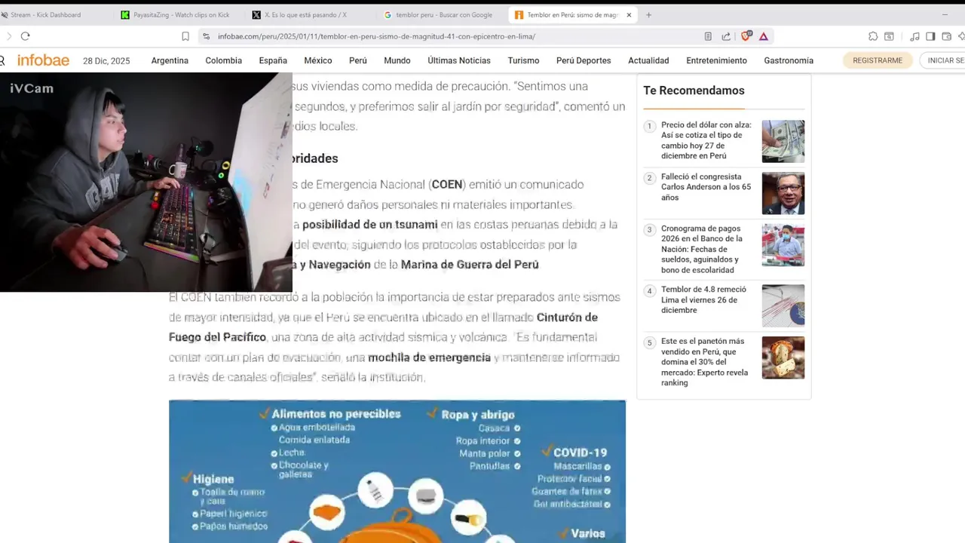This screenshot has width=965, height=543.
Task: Open Entretenimiento section
Action: click(x=716, y=60)
